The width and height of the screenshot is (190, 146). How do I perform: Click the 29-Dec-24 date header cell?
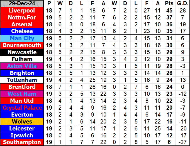coord(22,4)
